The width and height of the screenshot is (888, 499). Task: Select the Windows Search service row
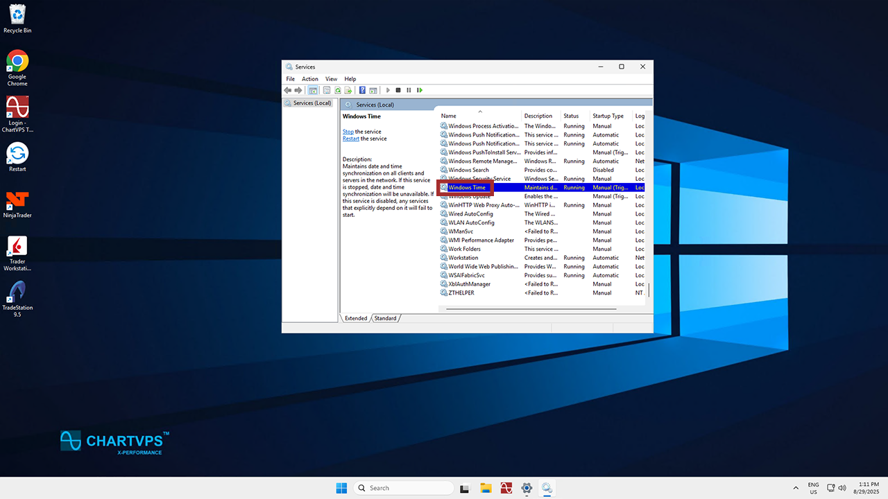468,170
